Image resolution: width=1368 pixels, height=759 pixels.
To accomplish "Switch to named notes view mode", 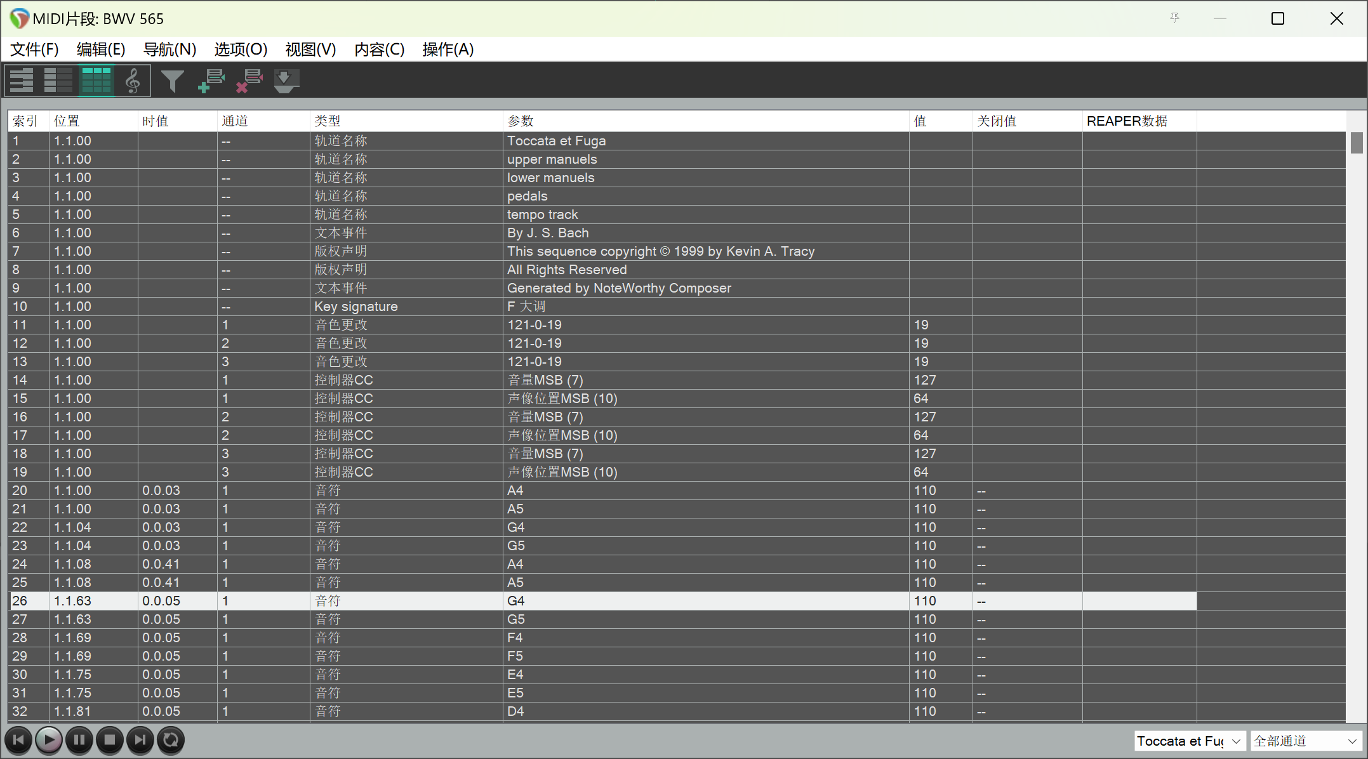I will (58, 81).
